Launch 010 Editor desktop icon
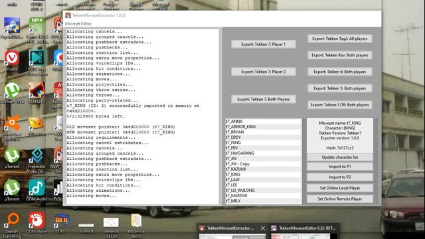Viewport: 425px width, 239px height. (37, 126)
